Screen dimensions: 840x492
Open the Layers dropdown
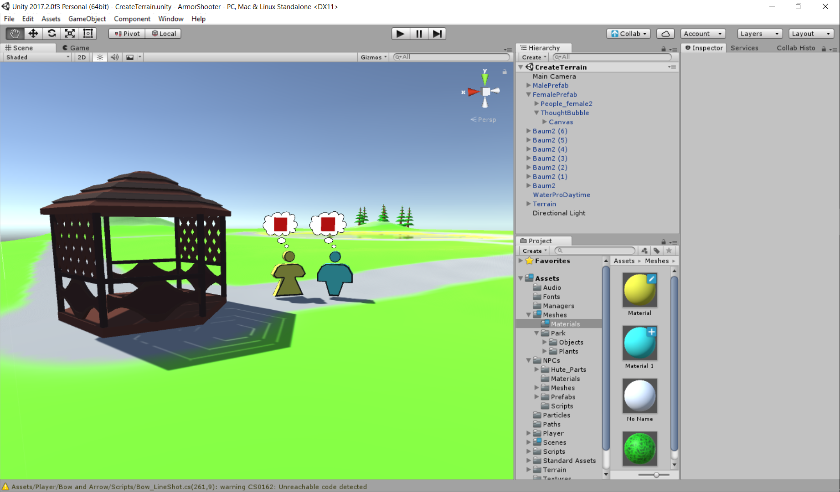[x=759, y=34]
